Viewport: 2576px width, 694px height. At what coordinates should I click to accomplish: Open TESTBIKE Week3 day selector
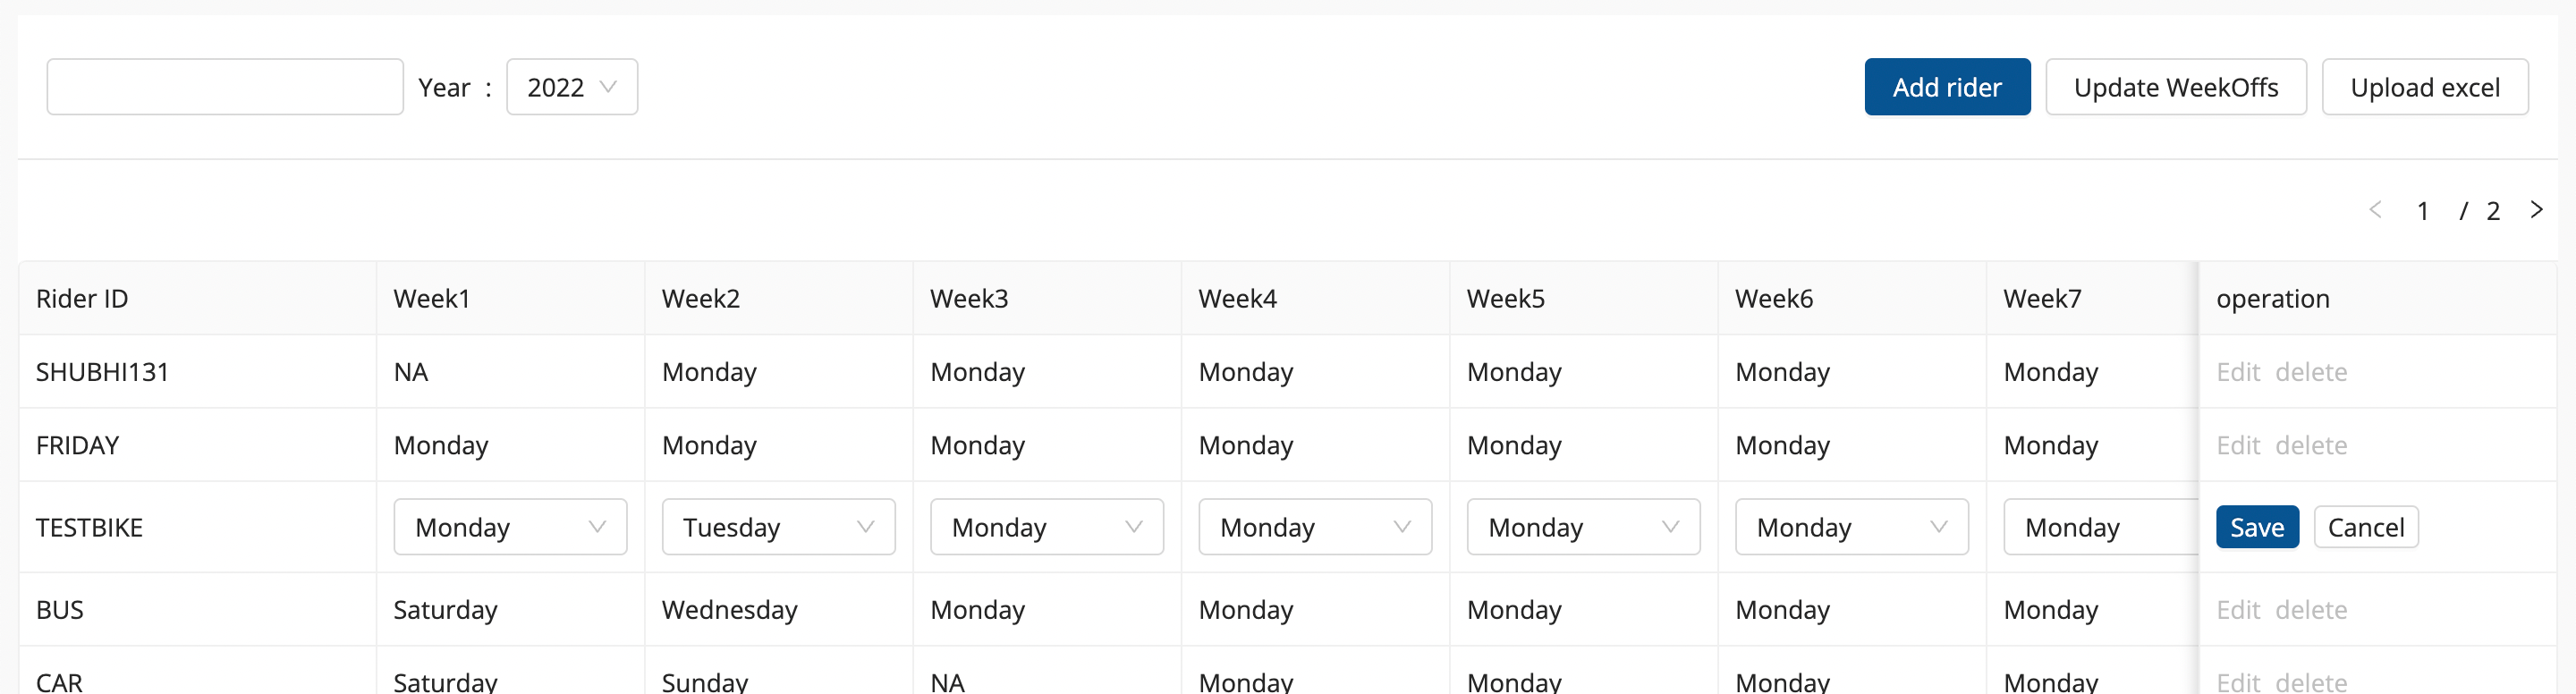pyautogui.click(x=1046, y=527)
